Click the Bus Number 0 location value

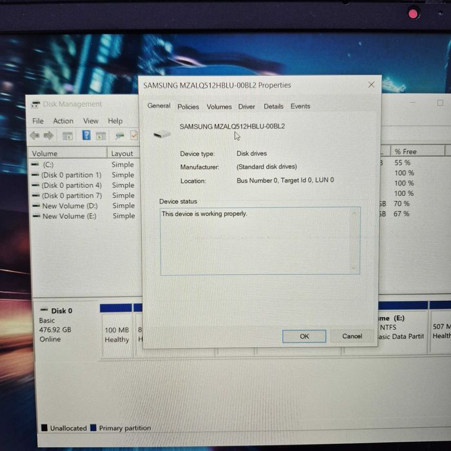coord(285,180)
